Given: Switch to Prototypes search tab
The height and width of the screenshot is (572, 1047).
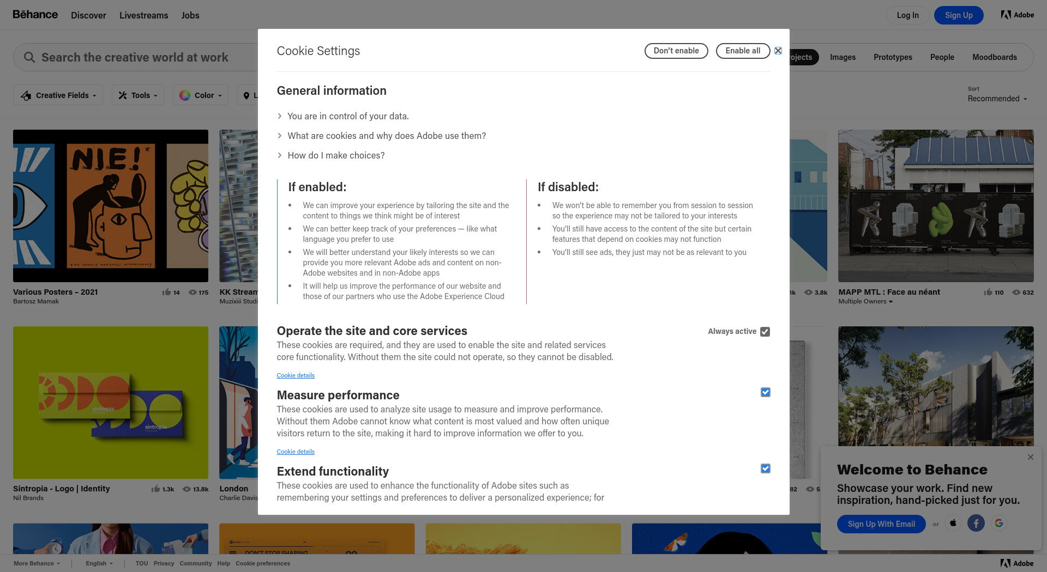Looking at the screenshot, I should 893,57.
